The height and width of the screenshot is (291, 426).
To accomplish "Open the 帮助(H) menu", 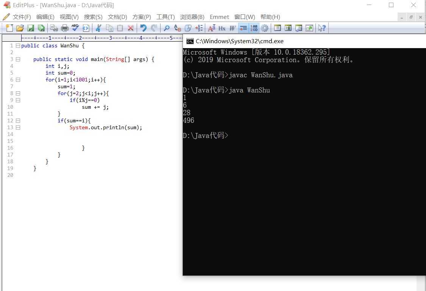I will pyautogui.click(x=270, y=17).
